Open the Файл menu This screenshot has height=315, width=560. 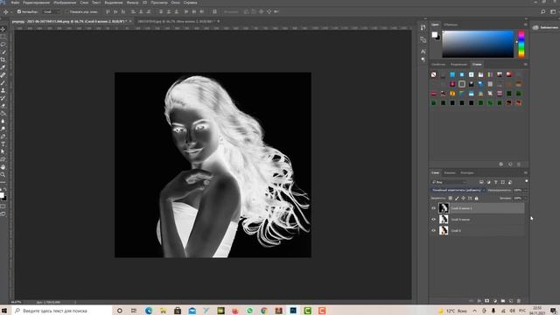15,3
